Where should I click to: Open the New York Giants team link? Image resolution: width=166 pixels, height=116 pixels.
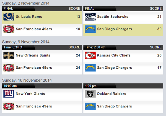pos(30,94)
